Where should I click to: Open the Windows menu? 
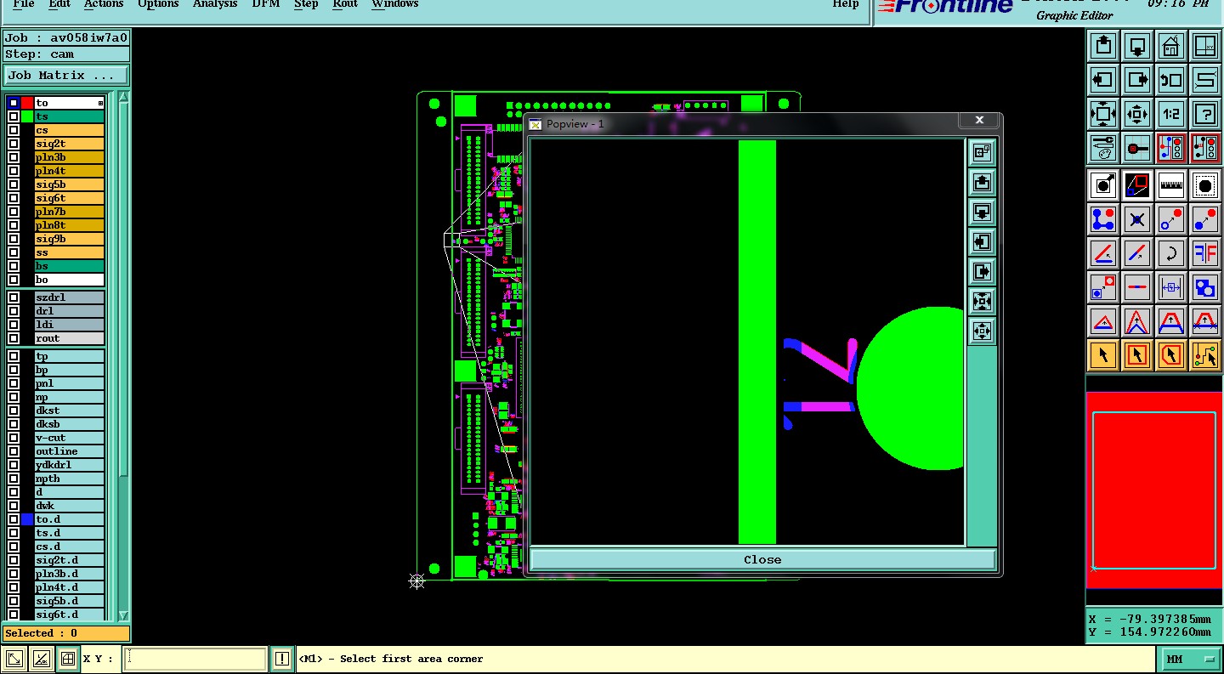point(394,4)
